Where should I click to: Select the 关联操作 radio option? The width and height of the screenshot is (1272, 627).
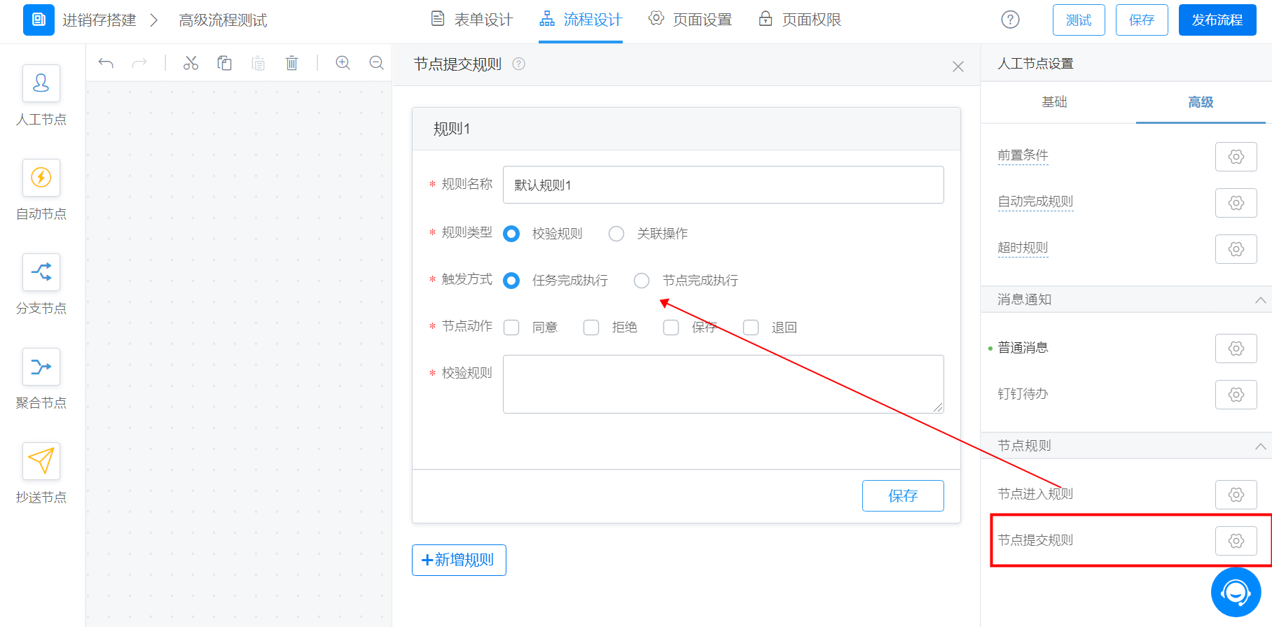(616, 234)
